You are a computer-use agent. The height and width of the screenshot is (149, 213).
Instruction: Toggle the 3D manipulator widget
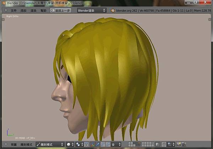(x=93, y=144)
